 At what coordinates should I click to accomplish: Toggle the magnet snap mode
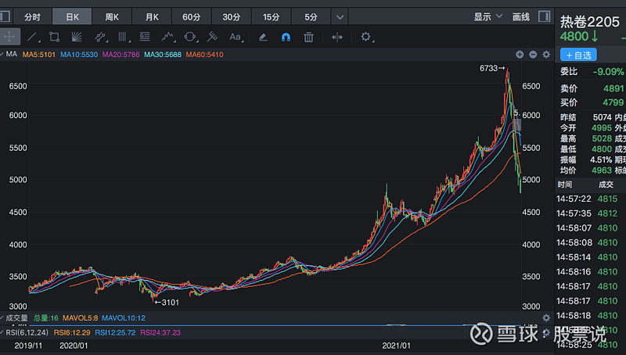tap(286, 37)
